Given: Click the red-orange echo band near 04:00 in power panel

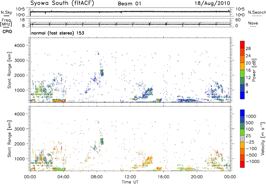Looking at the screenshot, I should pyautogui.click(x=59, y=101).
